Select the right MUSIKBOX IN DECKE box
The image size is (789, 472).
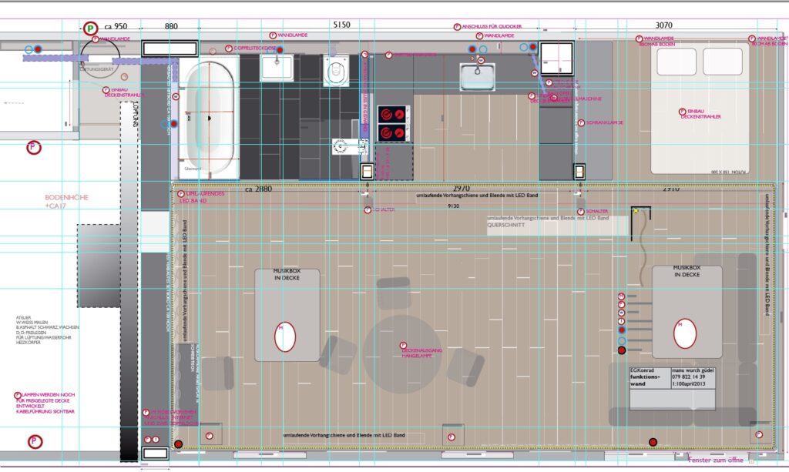(x=687, y=312)
